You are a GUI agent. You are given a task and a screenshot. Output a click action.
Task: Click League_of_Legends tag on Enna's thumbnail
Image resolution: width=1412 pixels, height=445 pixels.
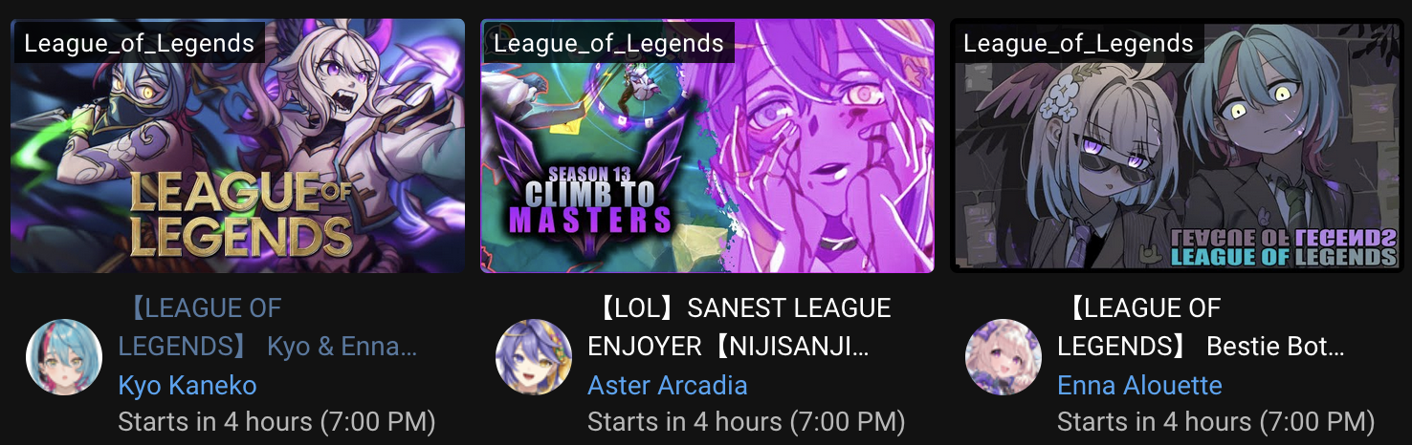[x=1078, y=43]
